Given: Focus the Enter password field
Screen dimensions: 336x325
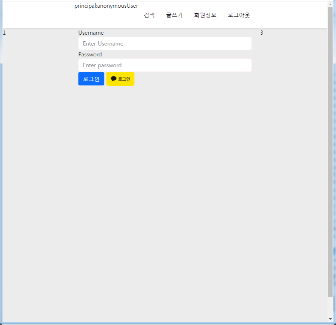Looking at the screenshot, I should pyautogui.click(x=165, y=65).
